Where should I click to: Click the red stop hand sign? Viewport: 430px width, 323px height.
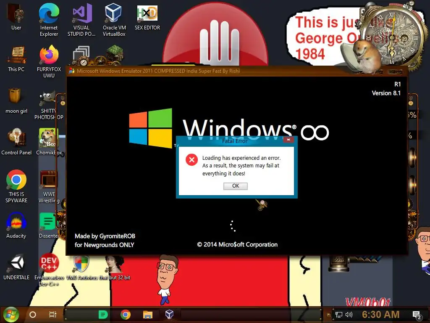(215, 35)
